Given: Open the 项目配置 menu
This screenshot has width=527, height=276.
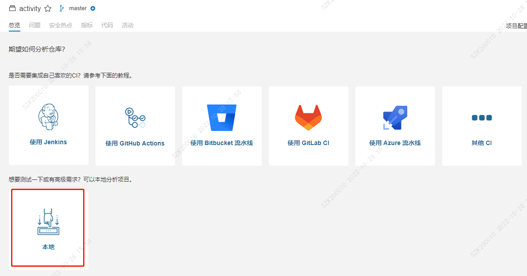Looking at the screenshot, I should [x=516, y=26].
